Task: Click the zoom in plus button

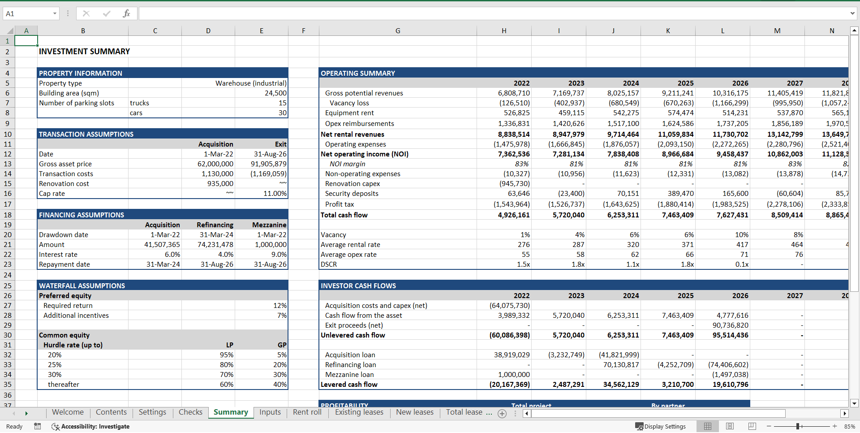Action: 834,426
